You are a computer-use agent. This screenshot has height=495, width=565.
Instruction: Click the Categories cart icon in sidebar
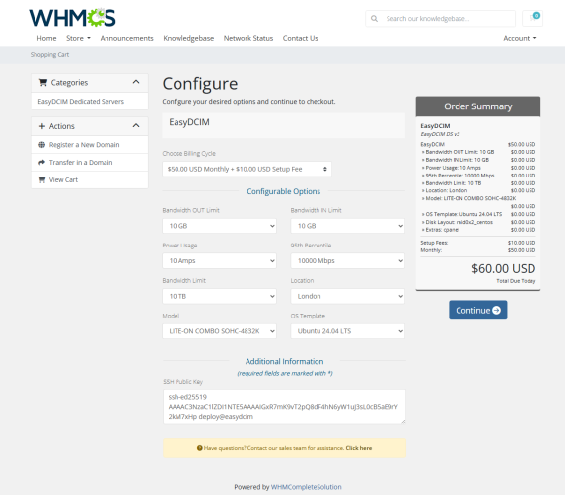[x=42, y=83]
